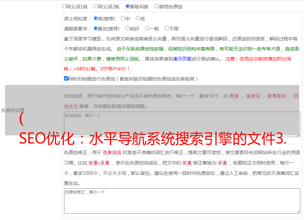Click the 伪原创修正 textarea
This screenshot has height=220, width=304.
pyautogui.click(x=182, y=201)
